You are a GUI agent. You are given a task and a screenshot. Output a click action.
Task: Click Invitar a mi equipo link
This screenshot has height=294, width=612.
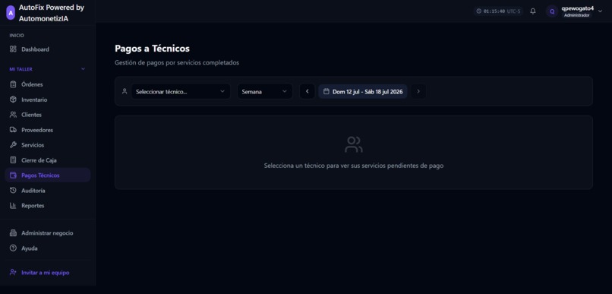point(46,273)
